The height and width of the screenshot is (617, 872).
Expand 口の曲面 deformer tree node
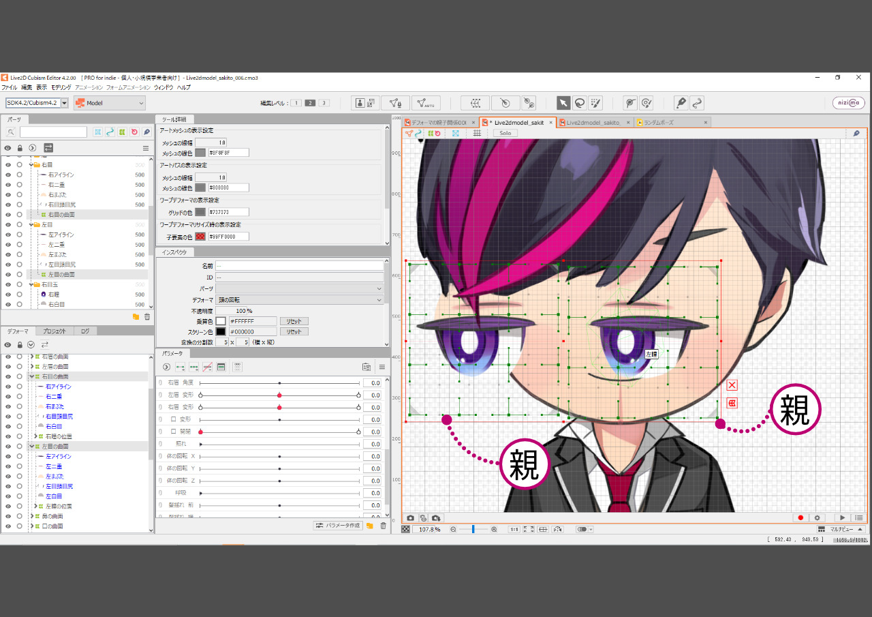point(32,526)
